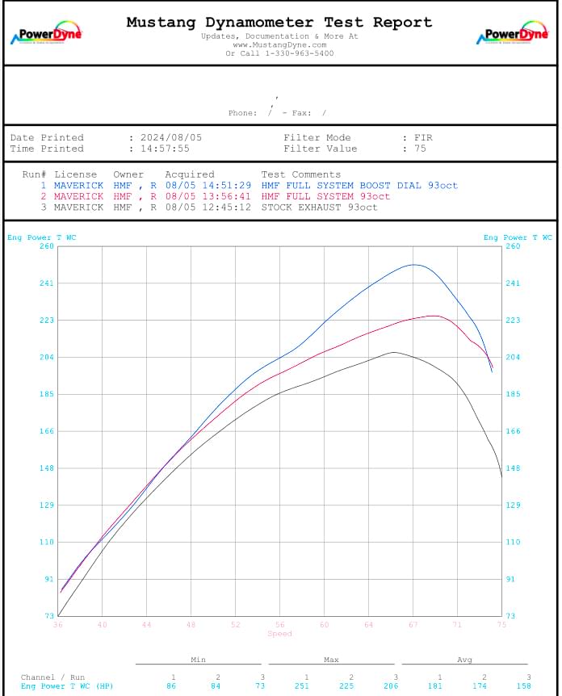Viewport: 562px width, 696px height.
Task: Click acquired time 08/05 13:56:41
Action: point(208,196)
